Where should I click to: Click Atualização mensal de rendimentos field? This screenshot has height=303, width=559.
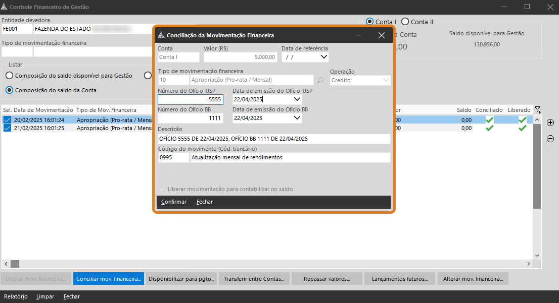click(x=290, y=157)
